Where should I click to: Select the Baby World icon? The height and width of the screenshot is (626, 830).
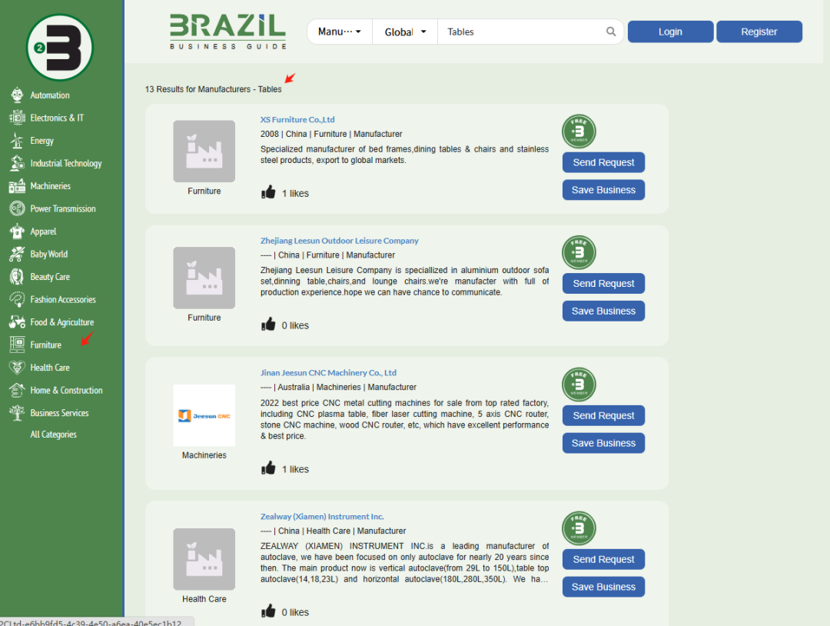click(x=17, y=255)
